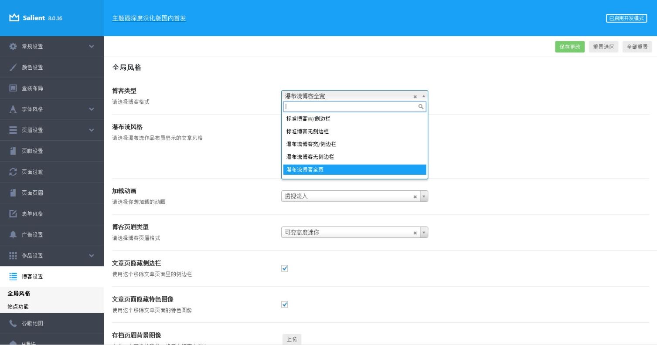The image size is (657, 345).
Task: Toggle 文章页面隐藏特色图像 checkbox
Action: pos(285,304)
